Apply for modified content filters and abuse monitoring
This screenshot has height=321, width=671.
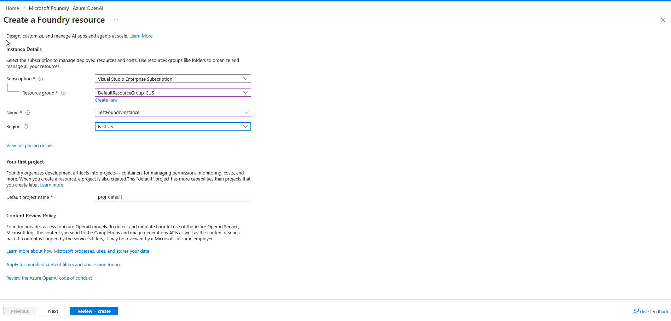pos(63,264)
